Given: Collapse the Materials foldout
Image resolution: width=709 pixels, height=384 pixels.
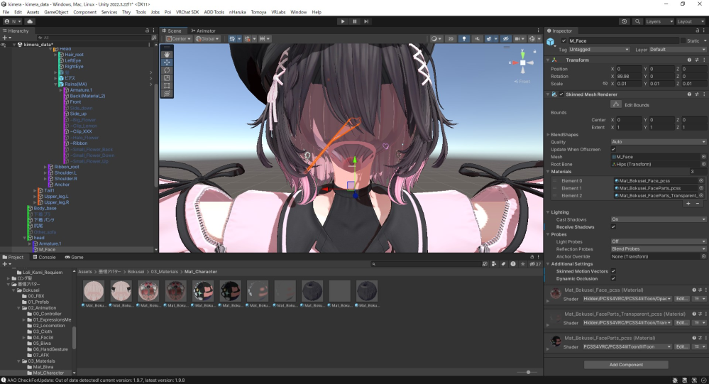Looking at the screenshot, I should coord(548,172).
